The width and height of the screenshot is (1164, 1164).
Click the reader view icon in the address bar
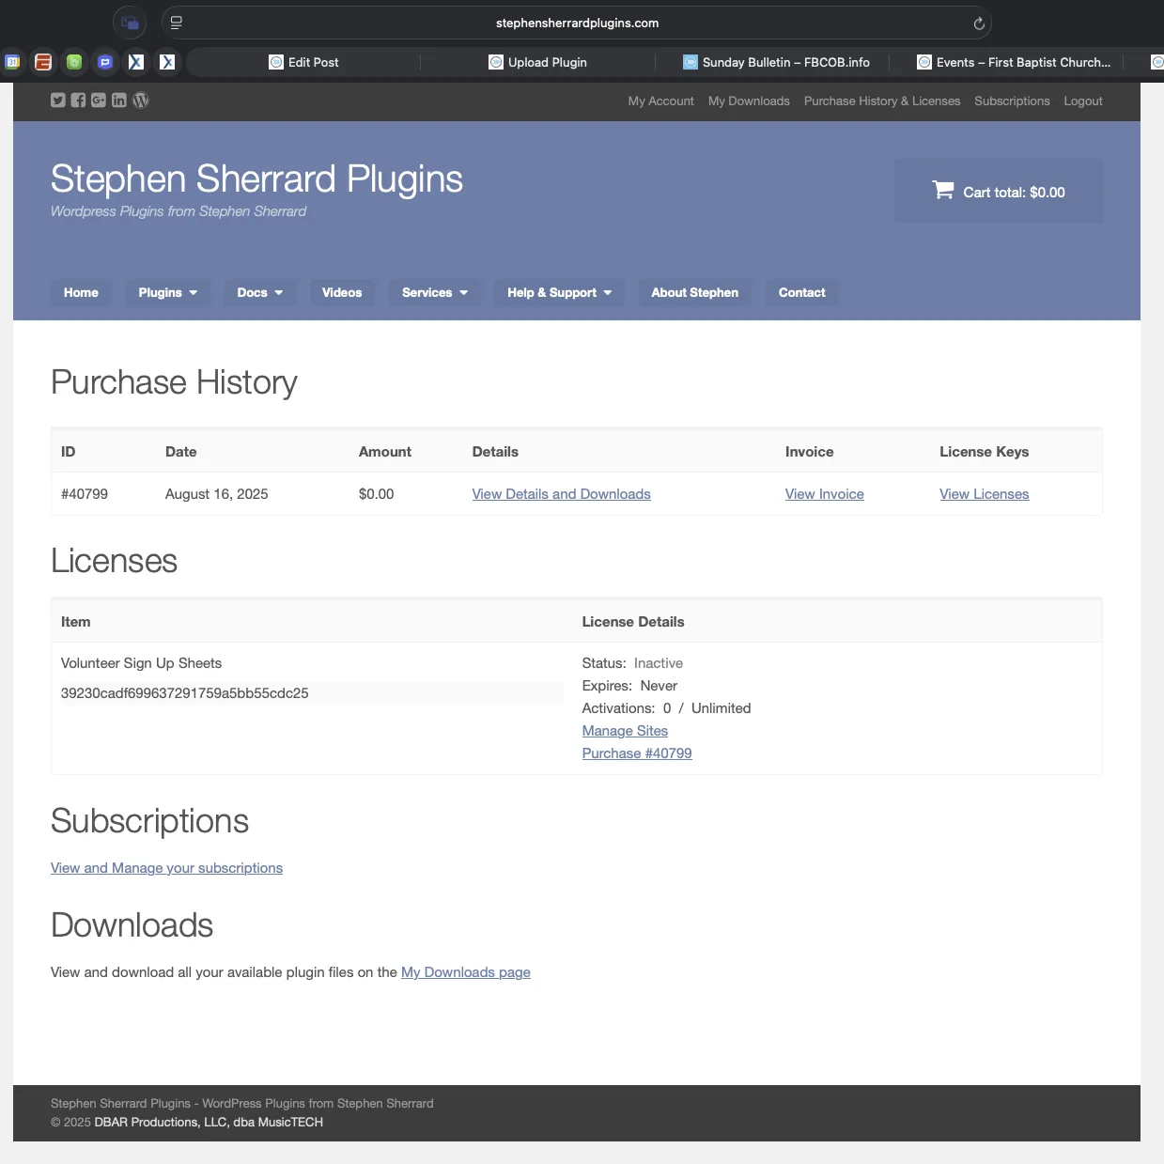(176, 23)
